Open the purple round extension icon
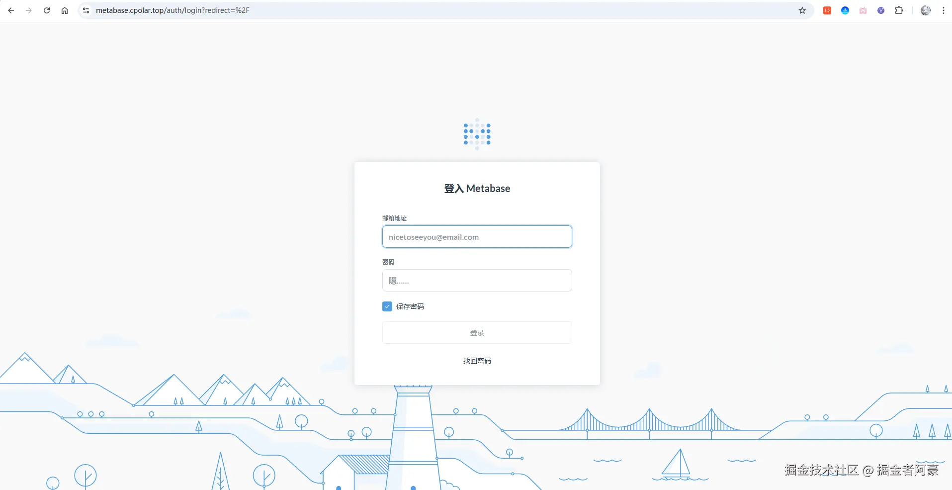This screenshot has height=490, width=952. point(881,10)
